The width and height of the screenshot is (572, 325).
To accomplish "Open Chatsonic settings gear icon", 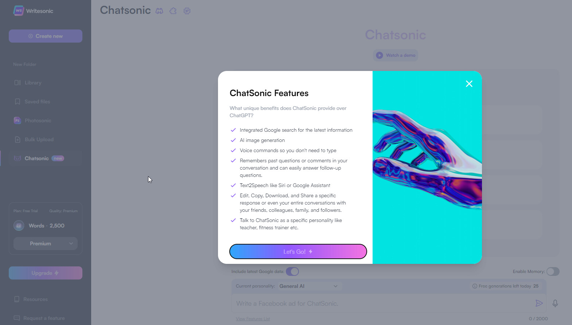I will tap(187, 11).
